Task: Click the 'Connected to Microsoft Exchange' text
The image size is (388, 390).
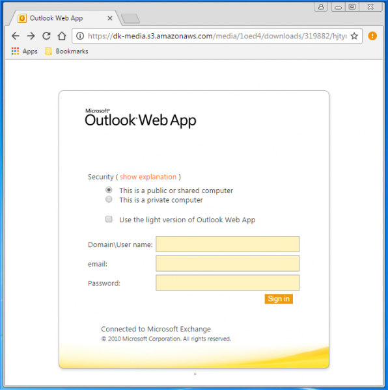Action: point(156,329)
